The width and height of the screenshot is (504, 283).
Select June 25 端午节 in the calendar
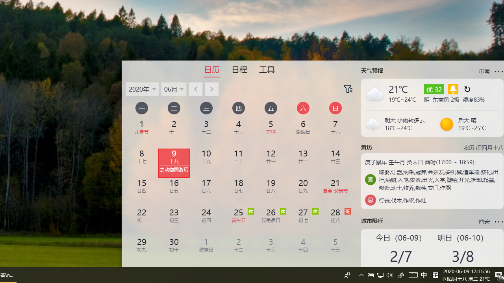[239, 215]
